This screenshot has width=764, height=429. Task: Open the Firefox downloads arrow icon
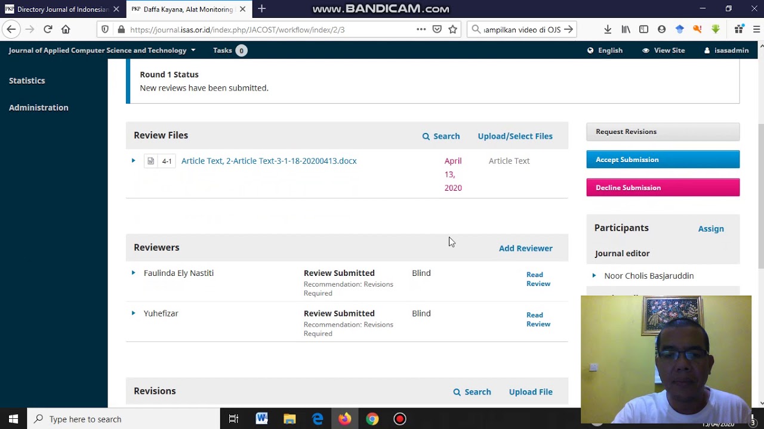tap(608, 29)
